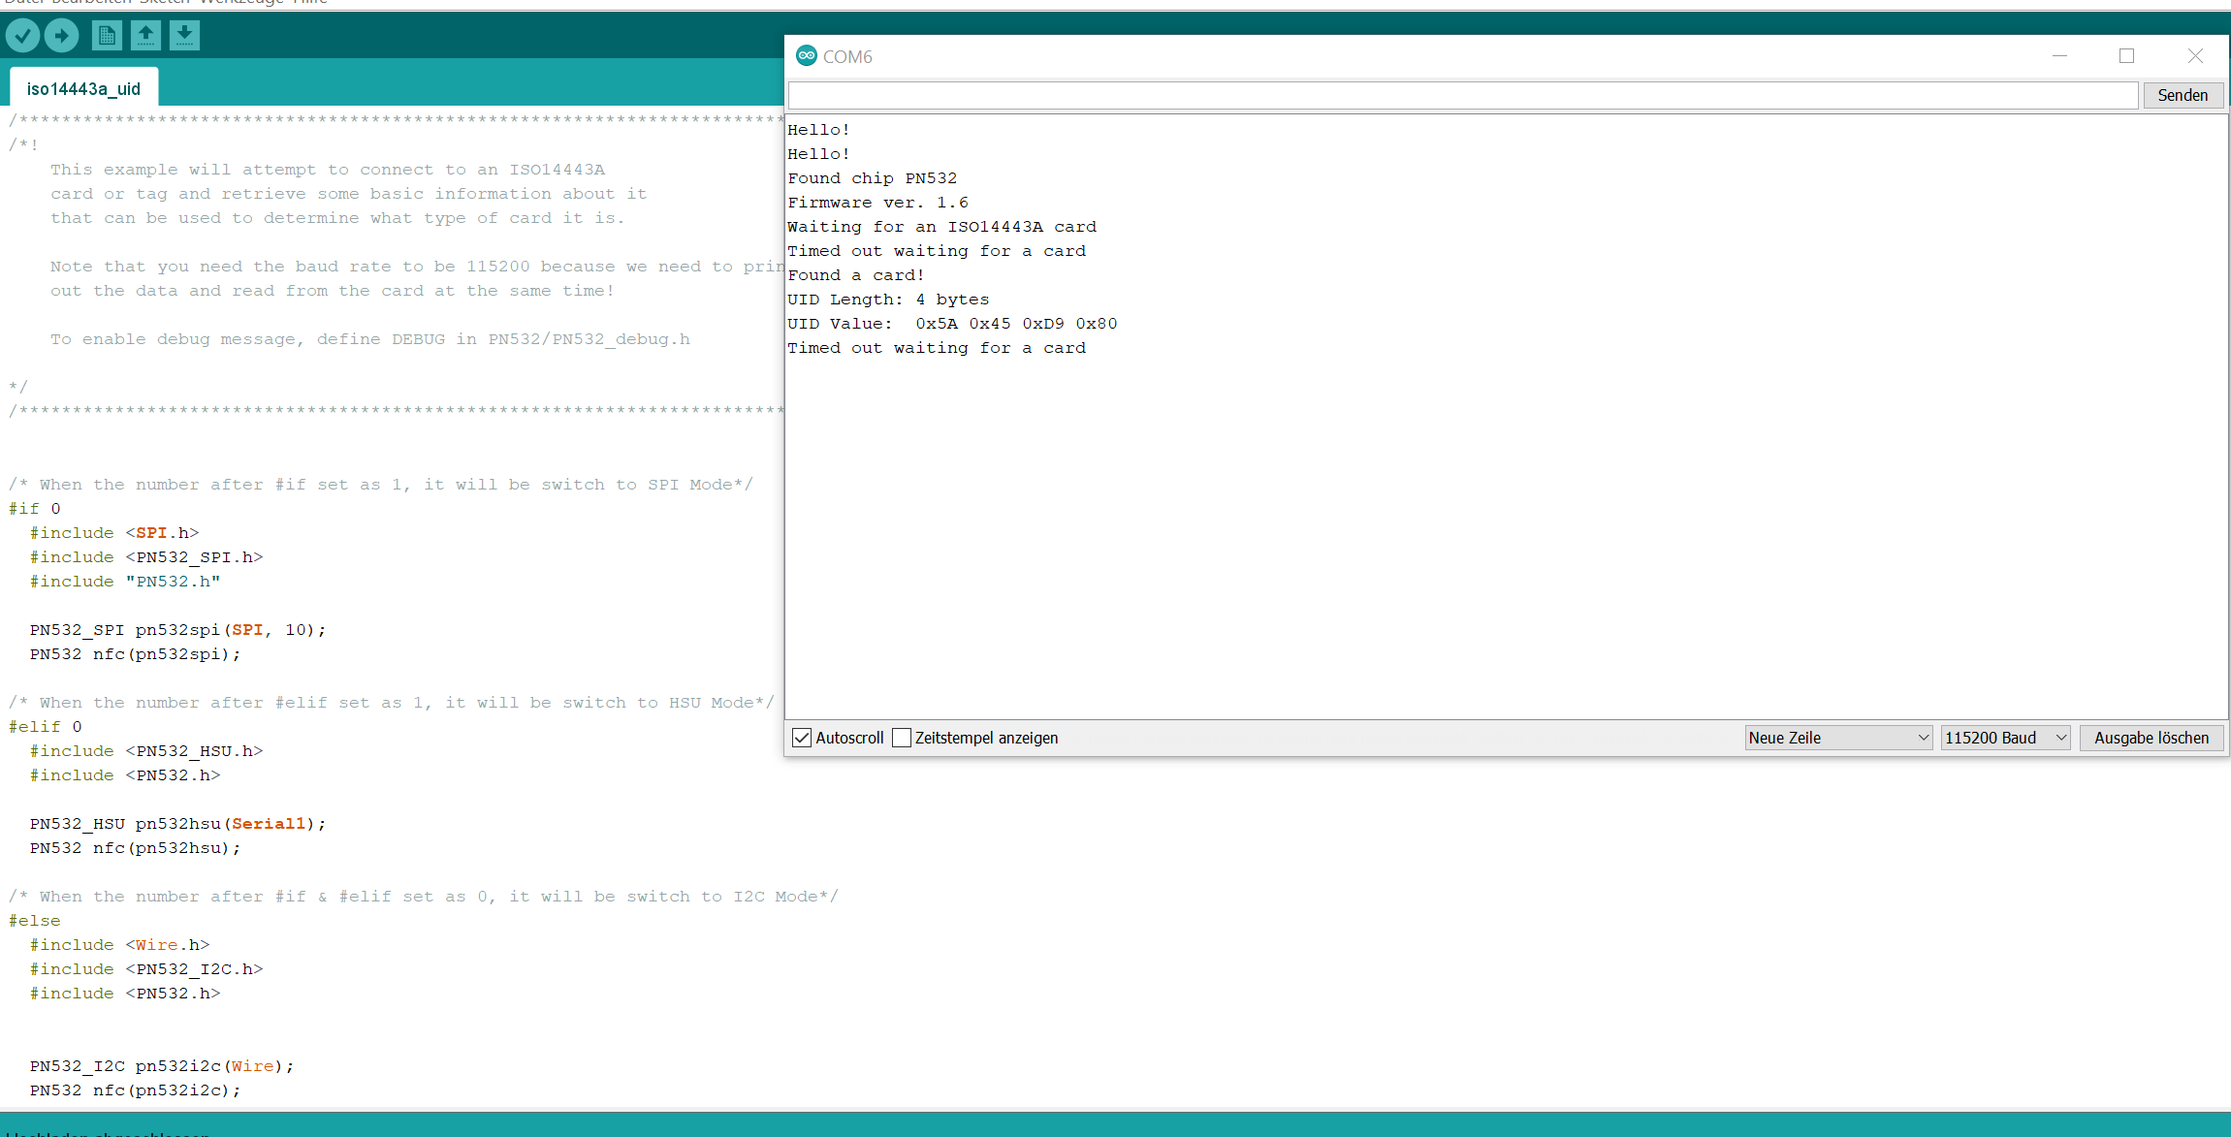The height and width of the screenshot is (1137, 2231).
Task: Focus the serial monitor text input field
Action: click(1462, 95)
